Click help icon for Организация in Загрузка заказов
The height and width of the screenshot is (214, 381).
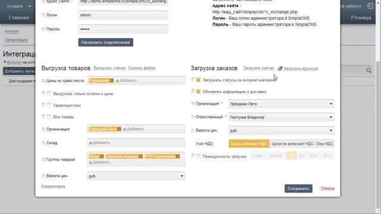pos(193,104)
